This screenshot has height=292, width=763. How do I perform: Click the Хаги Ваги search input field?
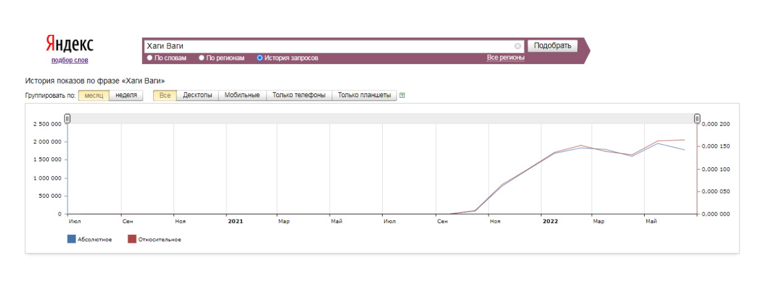tap(328, 46)
